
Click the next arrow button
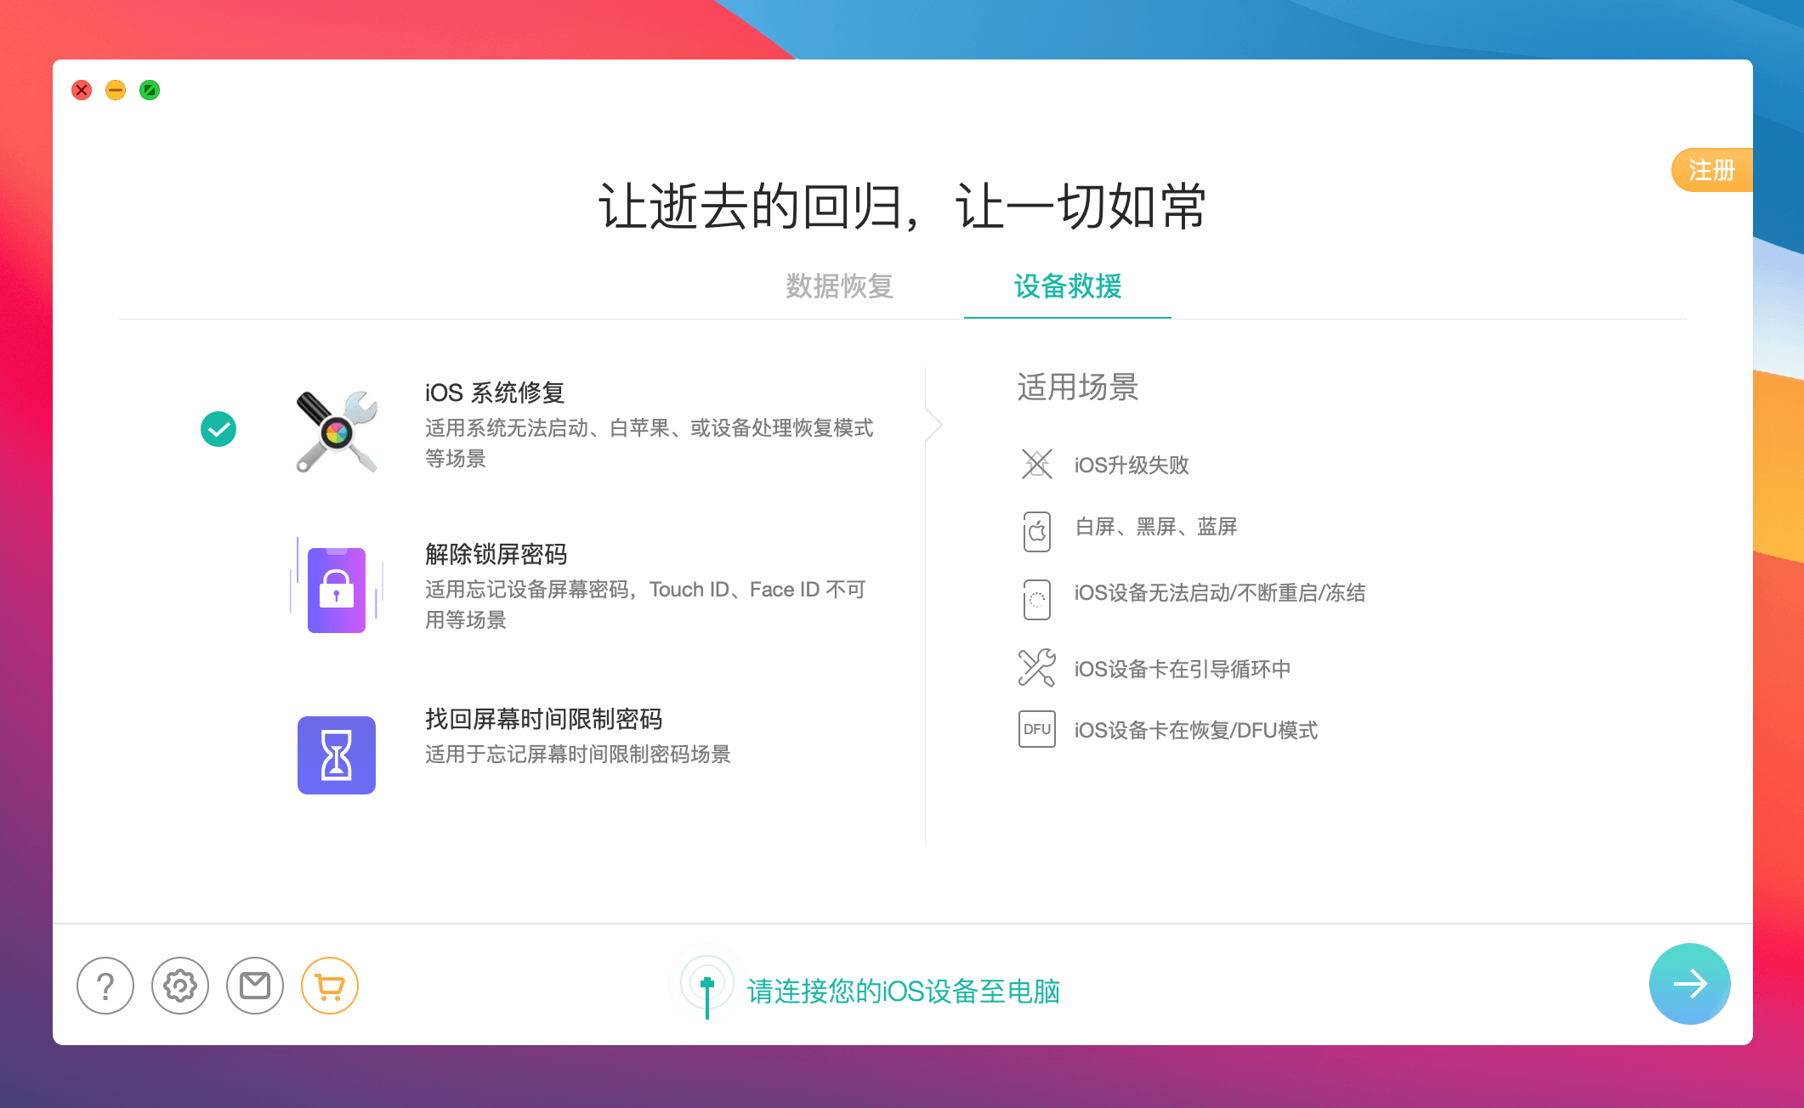(x=1688, y=984)
